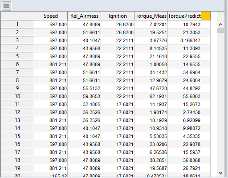Open the hamburger menu icon above the table
Image resolution: width=228 pixels, height=178 pixels.
(6, 6)
